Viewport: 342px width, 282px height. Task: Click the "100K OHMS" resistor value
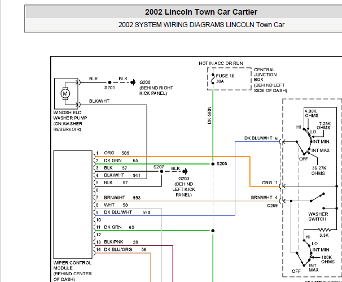coord(327,259)
